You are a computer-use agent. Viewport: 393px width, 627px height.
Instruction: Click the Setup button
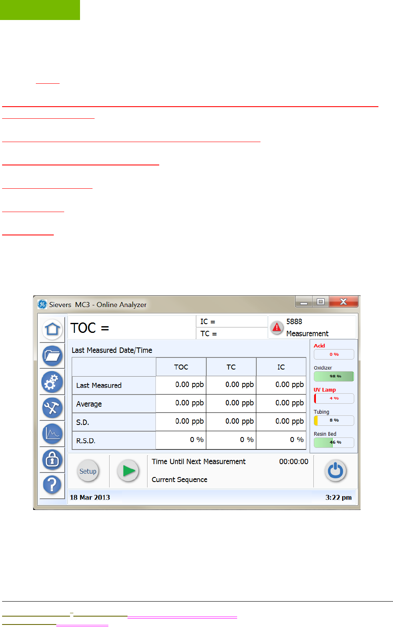(88, 471)
